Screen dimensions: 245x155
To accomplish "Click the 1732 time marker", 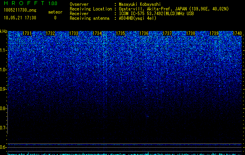I will pyautogui.click(x=51, y=33).
